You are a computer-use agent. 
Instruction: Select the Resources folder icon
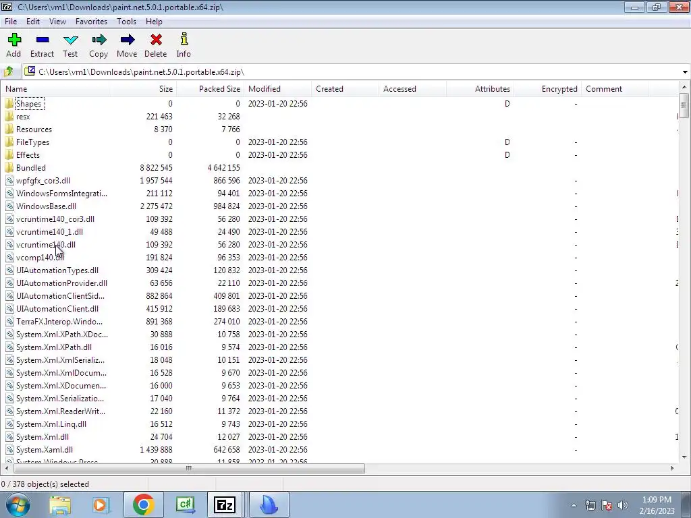(x=9, y=129)
